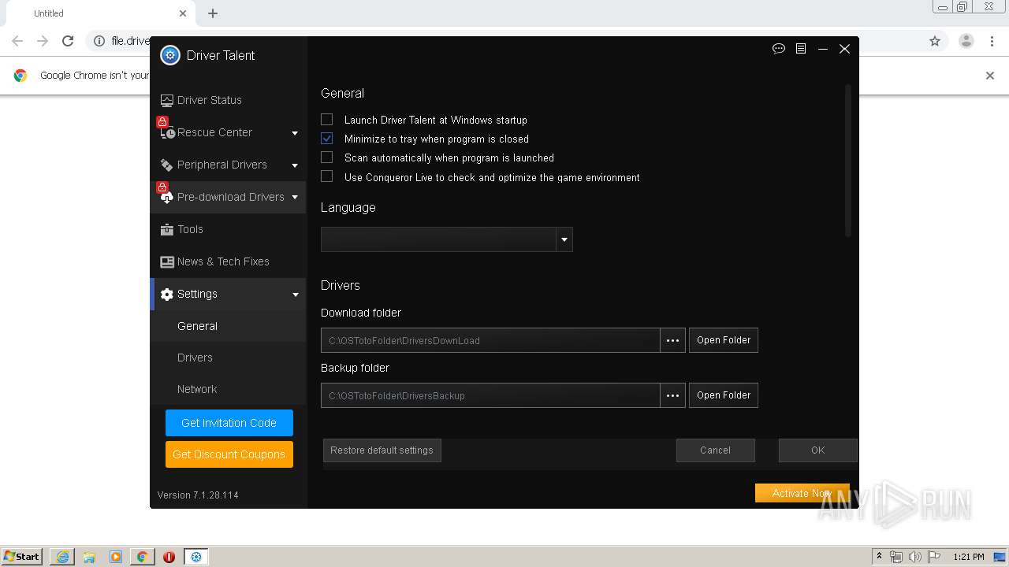
Task: Click the Settings gear icon in sidebar
Action: point(166,295)
